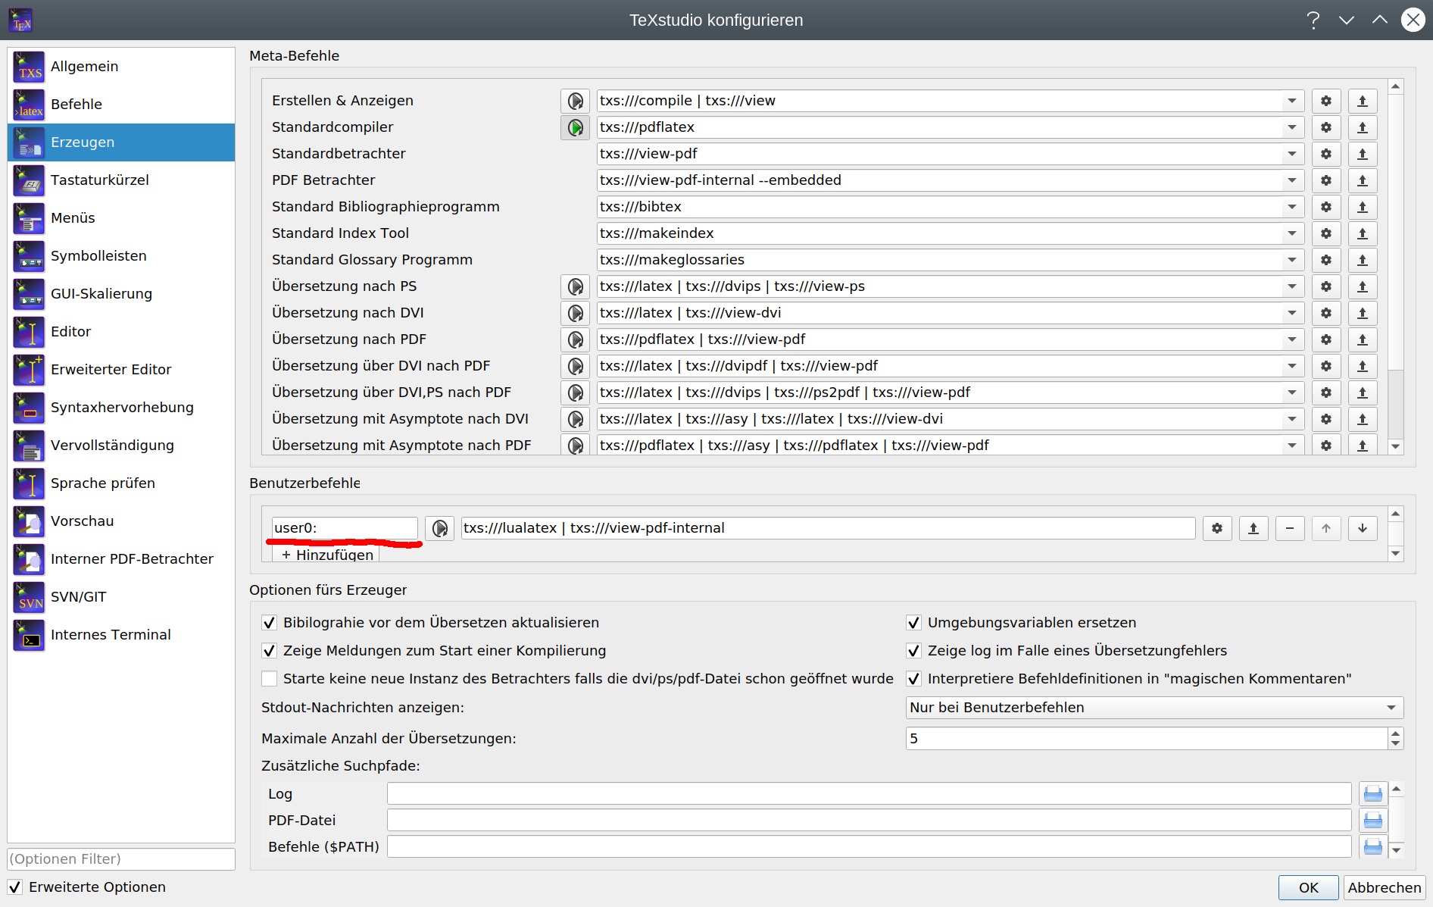
Task: Click the + Hinzufügen button
Action: (x=326, y=554)
